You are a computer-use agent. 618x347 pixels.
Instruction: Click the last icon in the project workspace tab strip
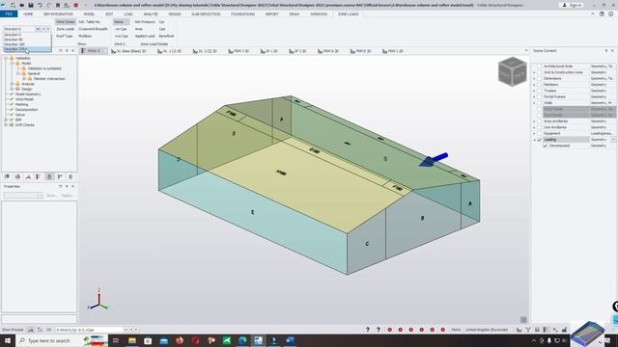coord(70,177)
